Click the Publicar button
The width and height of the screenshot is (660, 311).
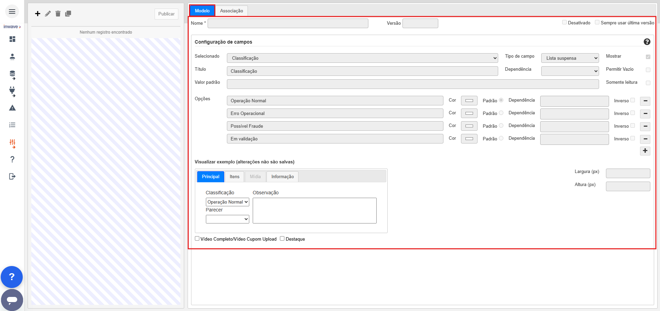pos(166,14)
